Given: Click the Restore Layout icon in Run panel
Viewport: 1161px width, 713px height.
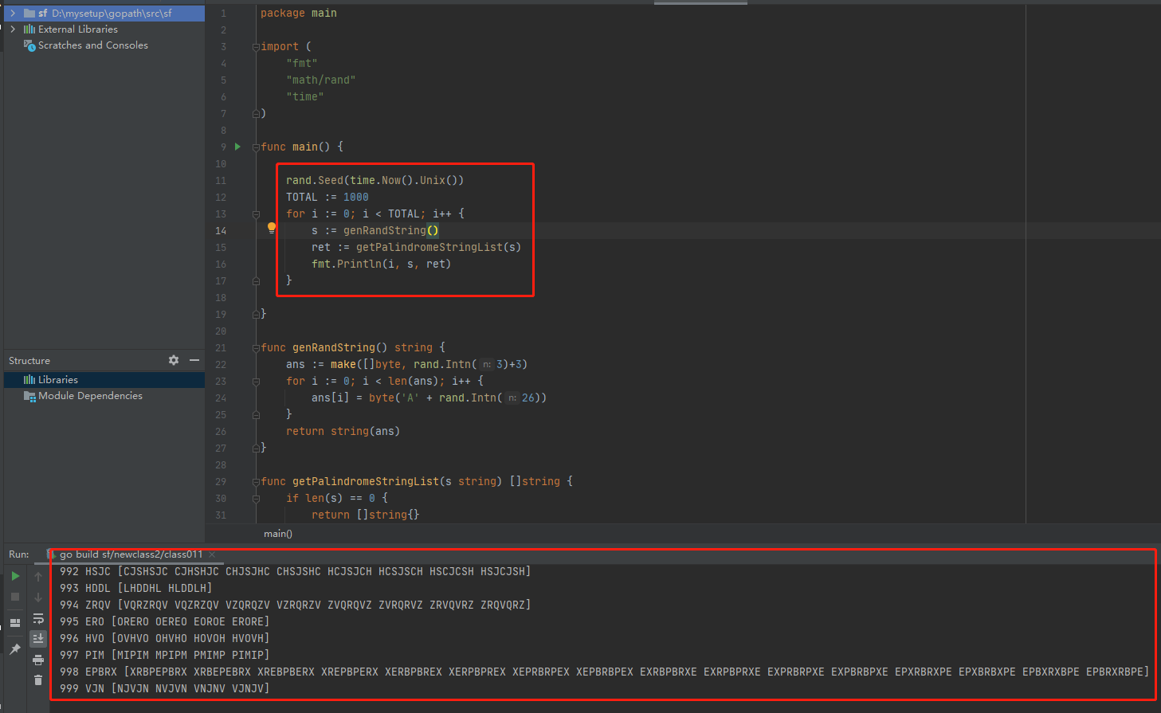Looking at the screenshot, I should pyautogui.click(x=15, y=623).
